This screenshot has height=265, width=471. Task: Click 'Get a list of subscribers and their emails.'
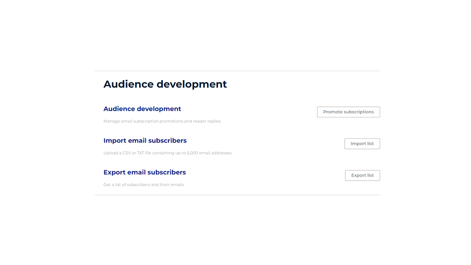[x=144, y=184]
